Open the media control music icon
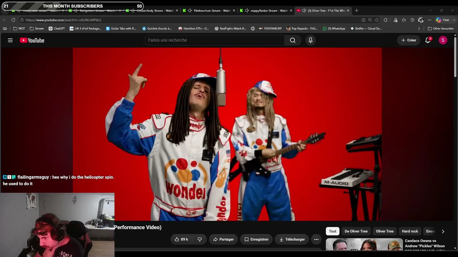Screen dimensions: 458x257 click(x=395, y=20)
